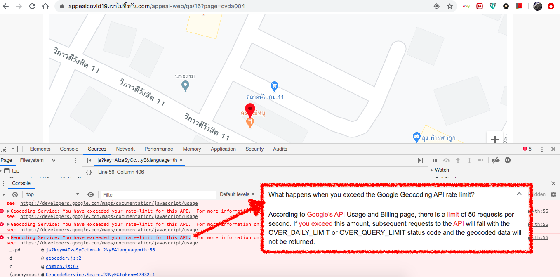Click the address bar URL

(157, 7)
